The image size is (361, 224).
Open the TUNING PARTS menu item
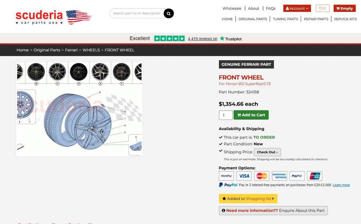(285, 19)
